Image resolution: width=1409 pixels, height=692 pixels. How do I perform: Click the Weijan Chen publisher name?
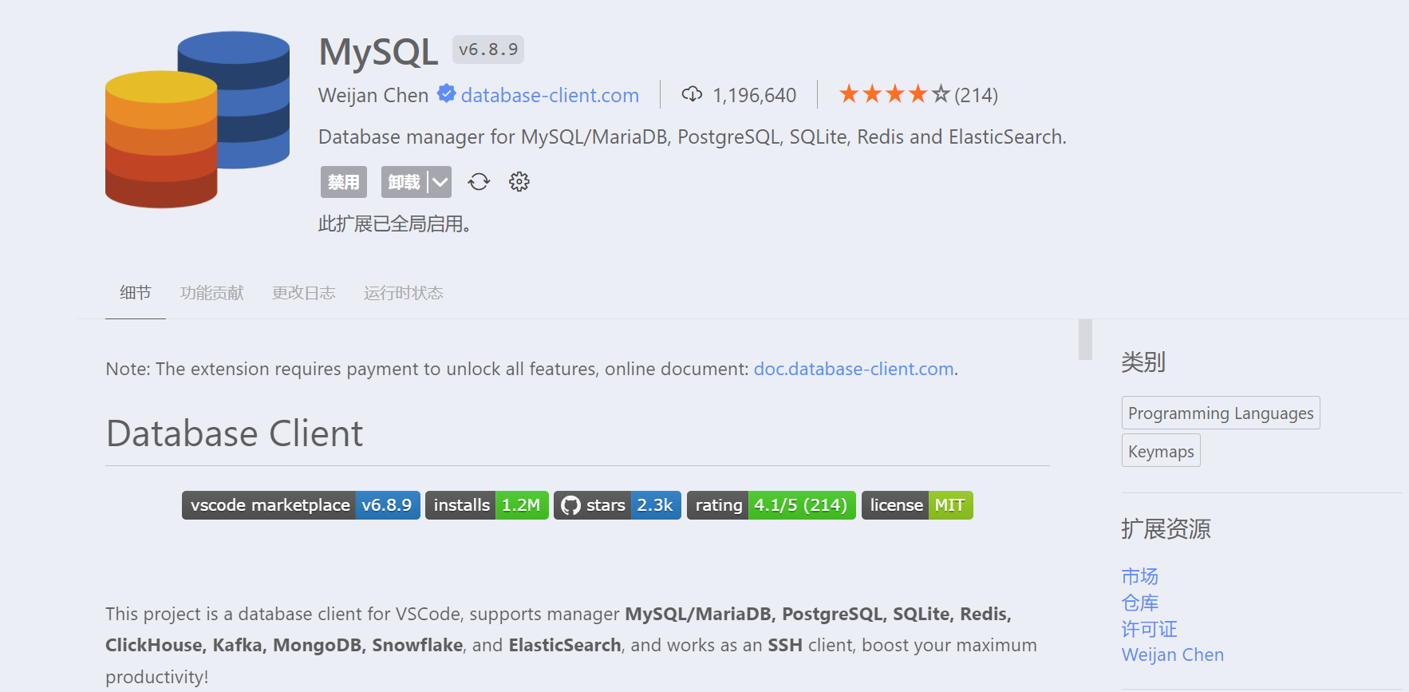pos(373,95)
